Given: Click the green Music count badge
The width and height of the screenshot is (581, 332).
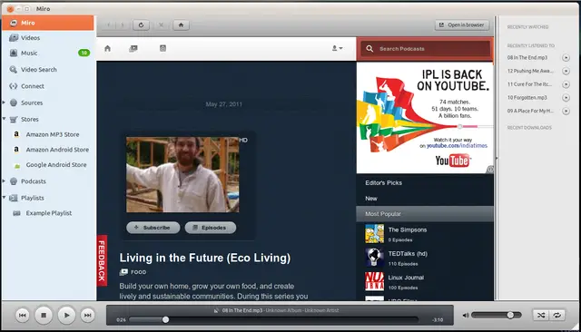Looking at the screenshot, I should point(84,53).
